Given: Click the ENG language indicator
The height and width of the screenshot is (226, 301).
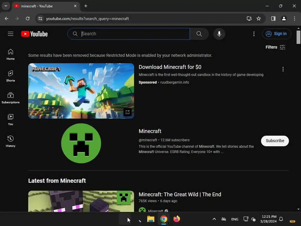Looking at the screenshot, I should 235,219.
